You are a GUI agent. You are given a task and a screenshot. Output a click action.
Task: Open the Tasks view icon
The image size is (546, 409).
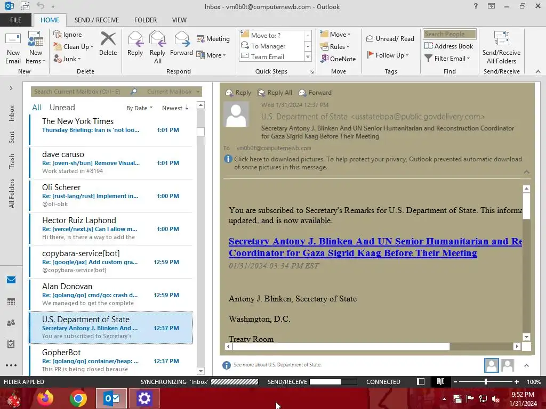click(11, 344)
